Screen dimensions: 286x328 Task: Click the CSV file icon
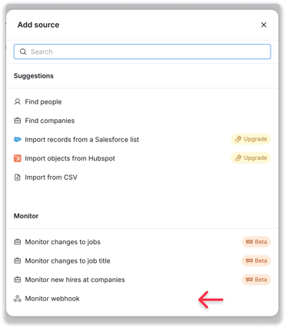coord(18,177)
